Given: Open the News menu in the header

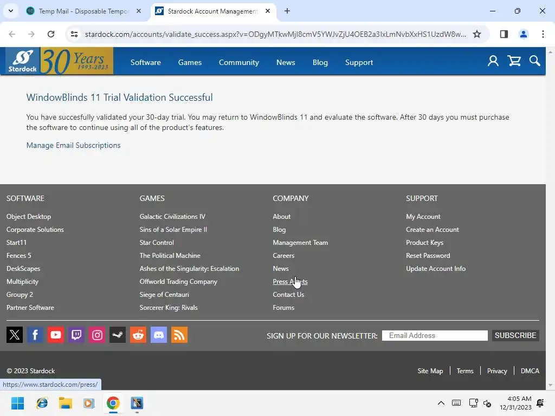Looking at the screenshot, I should 286,62.
